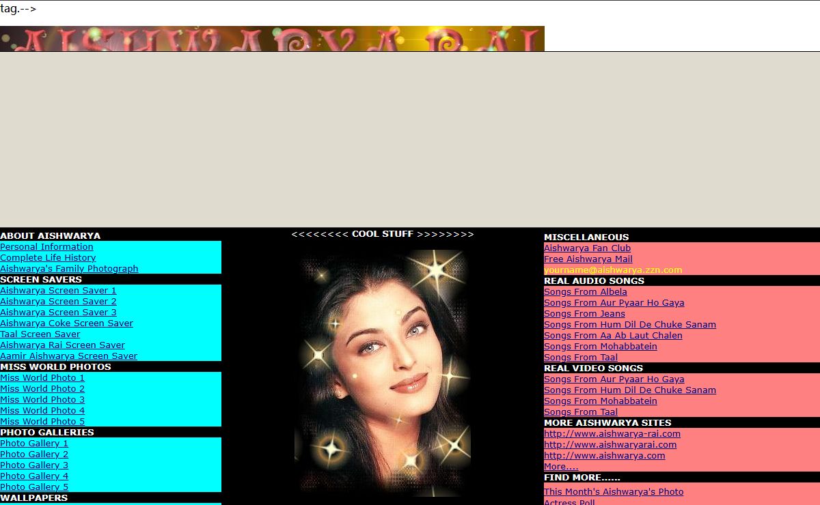
Task: Click the Aishwarya Rai banner image
Action: point(272,39)
